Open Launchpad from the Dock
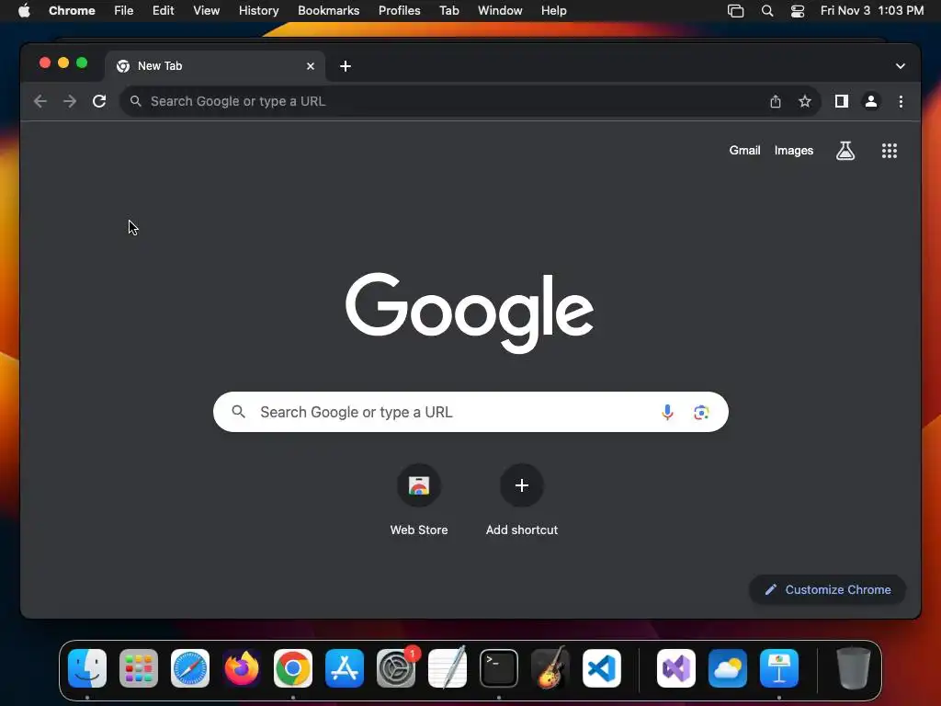This screenshot has width=941, height=706. (x=139, y=668)
